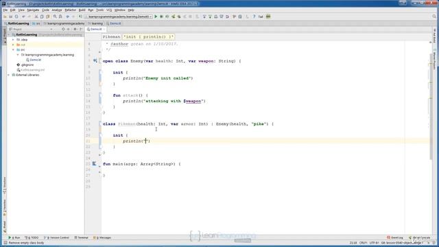Viewport: 439px width, 247px height.
Task: Open the Analyze menu
Action: (57, 10)
